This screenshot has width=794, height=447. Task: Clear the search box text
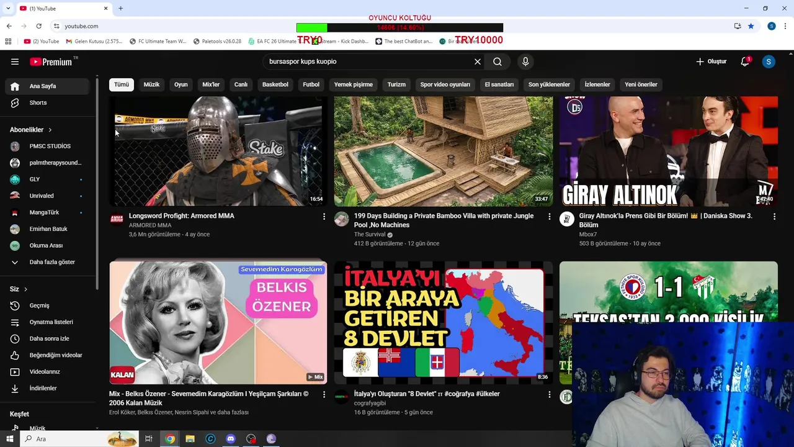[478, 61]
